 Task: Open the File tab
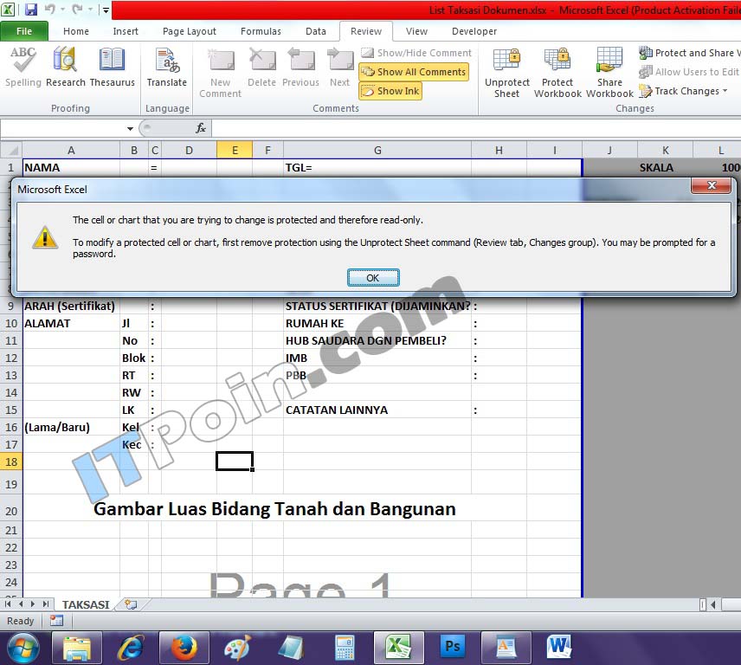24,31
